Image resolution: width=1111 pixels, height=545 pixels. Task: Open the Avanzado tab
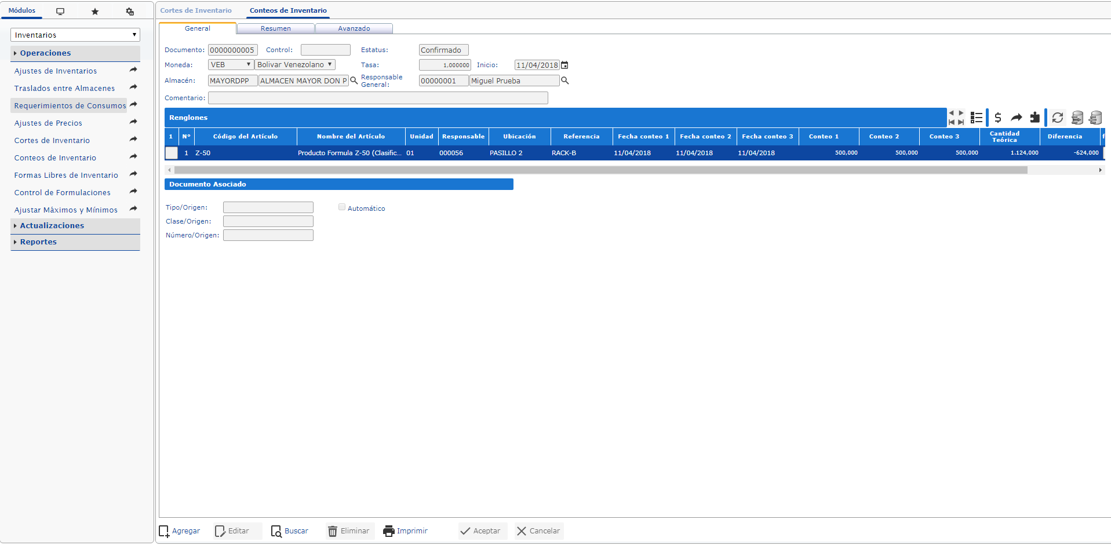(354, 28)
